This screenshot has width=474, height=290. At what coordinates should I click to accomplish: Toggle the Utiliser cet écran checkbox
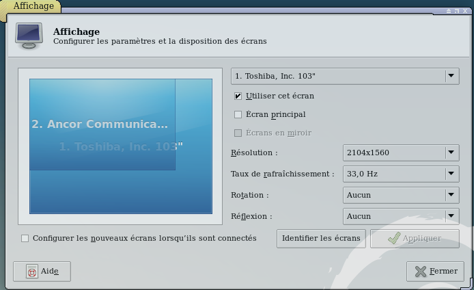tap(238, 96)
